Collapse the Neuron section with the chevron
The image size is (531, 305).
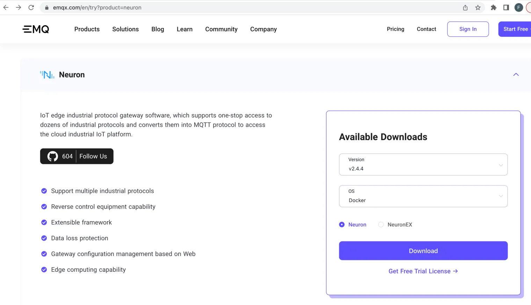click(x=516, y=74)
